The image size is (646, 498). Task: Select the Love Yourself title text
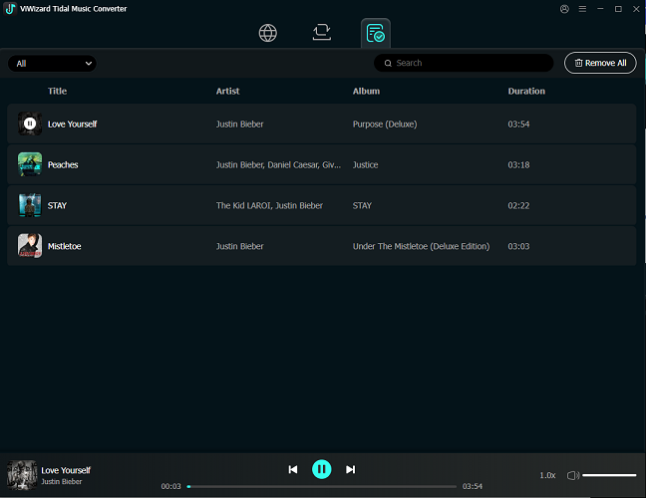72,124
